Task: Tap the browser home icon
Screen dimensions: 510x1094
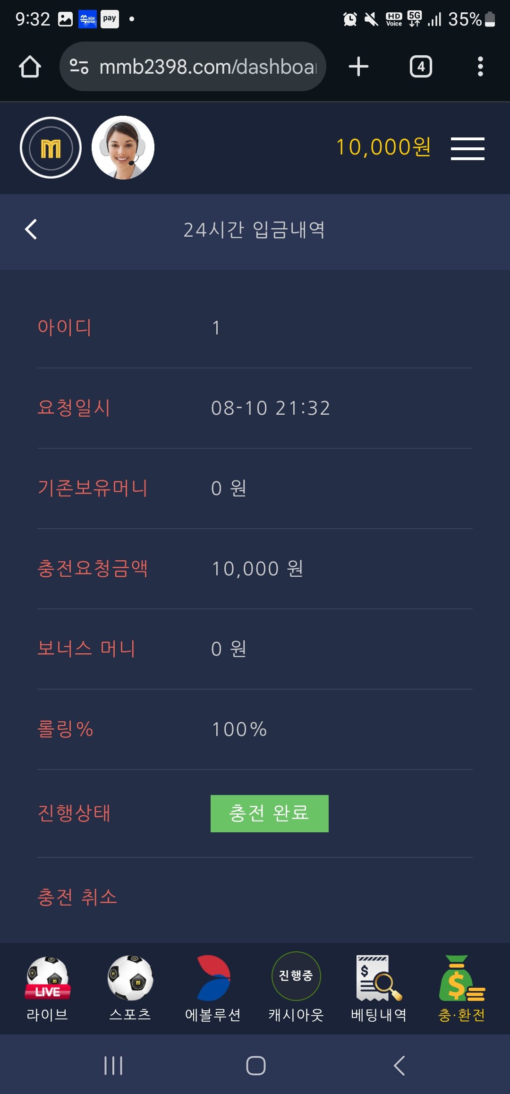Action: (30, 67)
